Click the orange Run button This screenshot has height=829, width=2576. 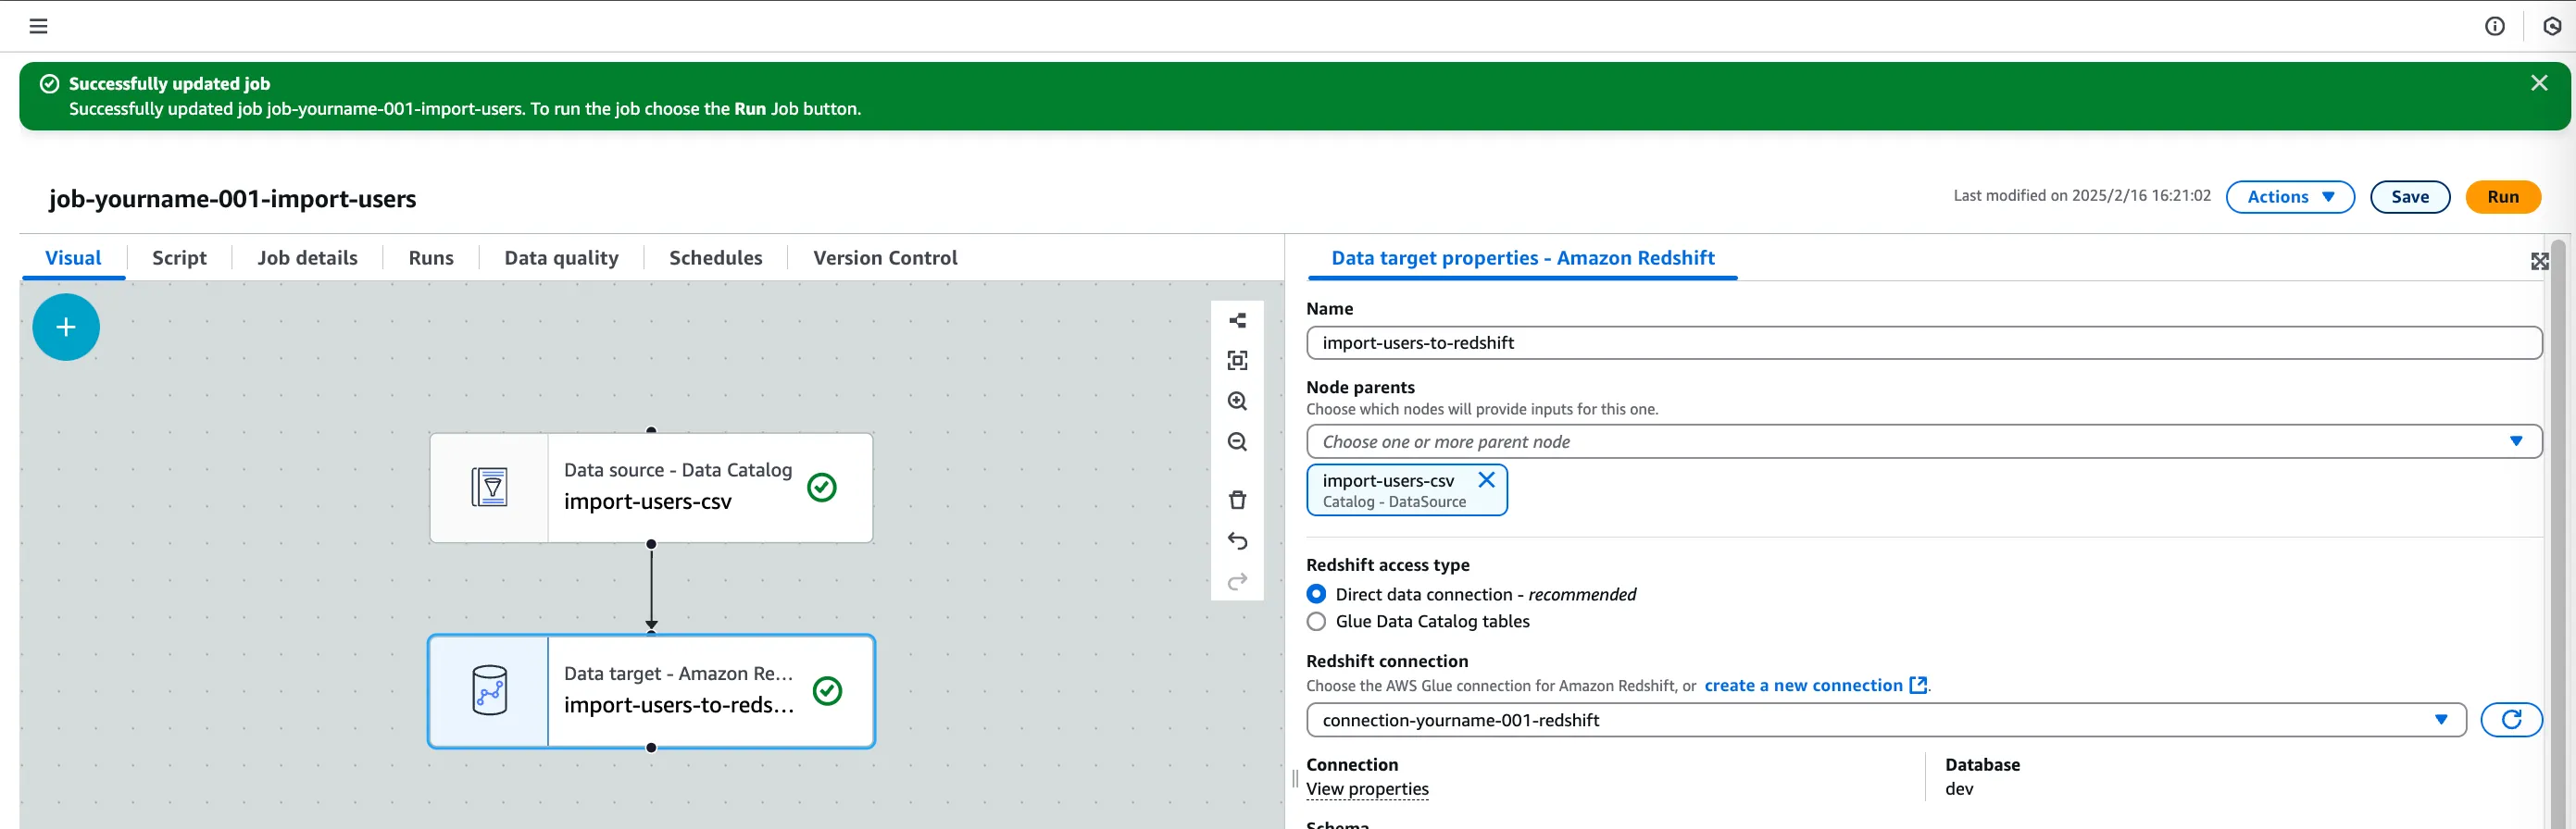pyautogui.click(x=2502, y=197)
